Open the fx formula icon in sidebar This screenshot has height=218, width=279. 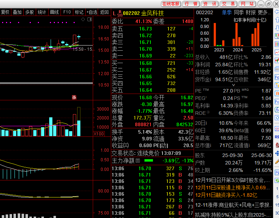pyautogui.click(x=277, y=110)
